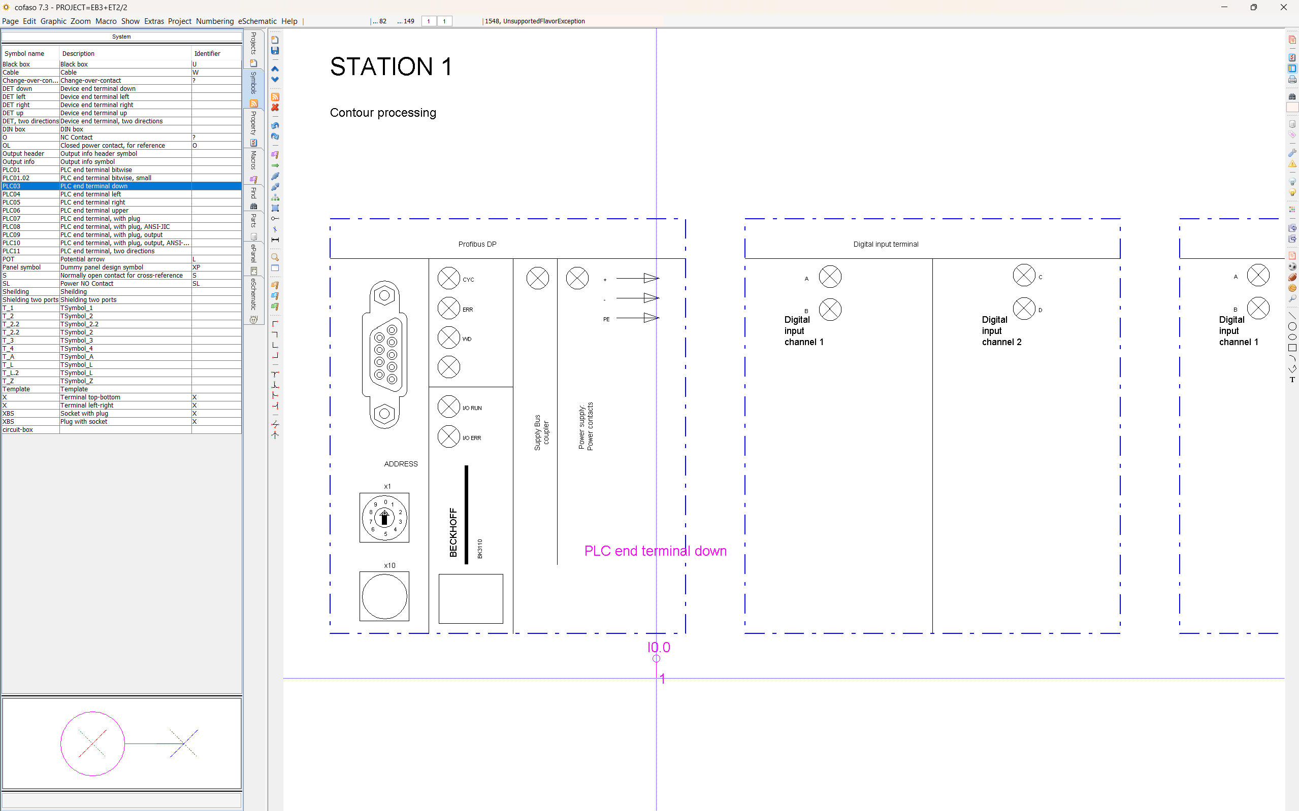Select the rectangle drawing tool
Image resolution: width=1299 pixels, height=811 pixels.
(1292, 348)
